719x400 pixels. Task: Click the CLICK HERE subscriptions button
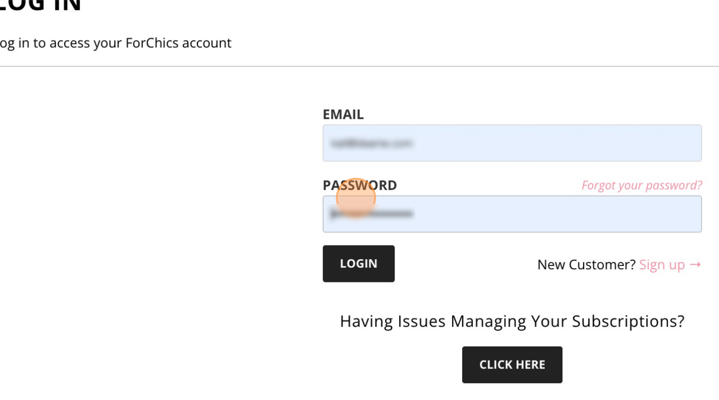(x=512, y=365)
